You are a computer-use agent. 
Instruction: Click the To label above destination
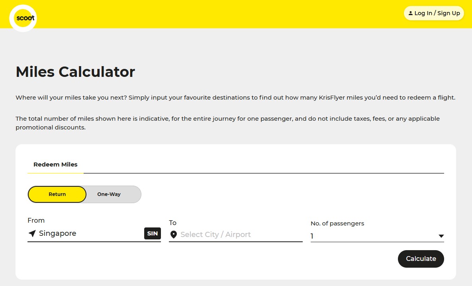click(172, 223)
